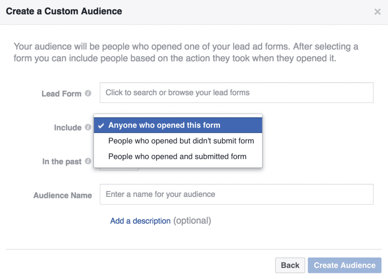Close the Create a Custom Audience dialog
The width and height of the screenshot is (388, 279).
[x=377, y=12]
